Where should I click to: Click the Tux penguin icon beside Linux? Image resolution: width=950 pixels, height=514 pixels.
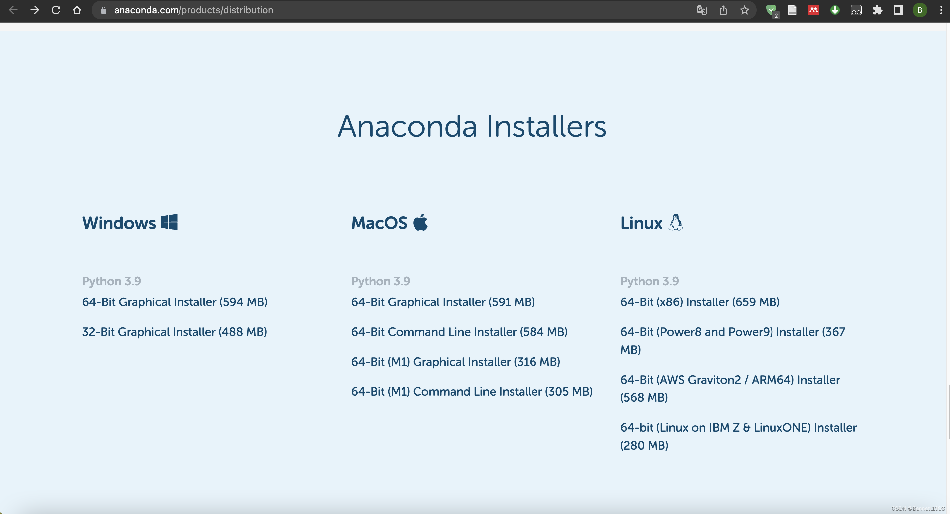click(x=676, y=222)
